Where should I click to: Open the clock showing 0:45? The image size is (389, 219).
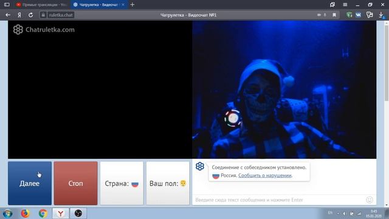tap(374, 214)
